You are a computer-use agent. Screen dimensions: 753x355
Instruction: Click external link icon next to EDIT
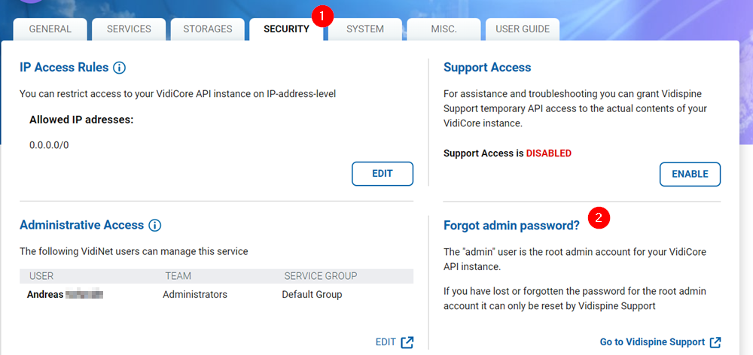tap(407, 342)
